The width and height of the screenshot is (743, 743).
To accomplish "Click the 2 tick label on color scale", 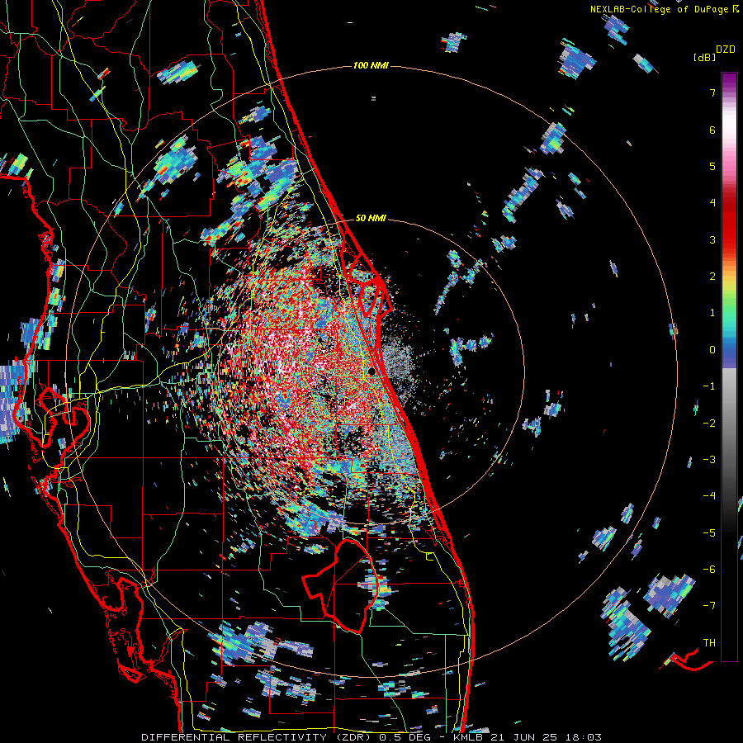I will 712,277.
